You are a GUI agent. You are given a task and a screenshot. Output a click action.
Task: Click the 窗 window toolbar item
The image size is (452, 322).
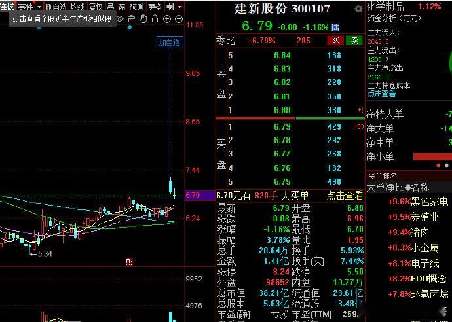122,7
